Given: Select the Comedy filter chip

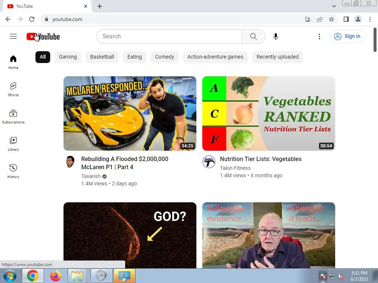Looking at the screenshot, I should click(x=165, y=57).
